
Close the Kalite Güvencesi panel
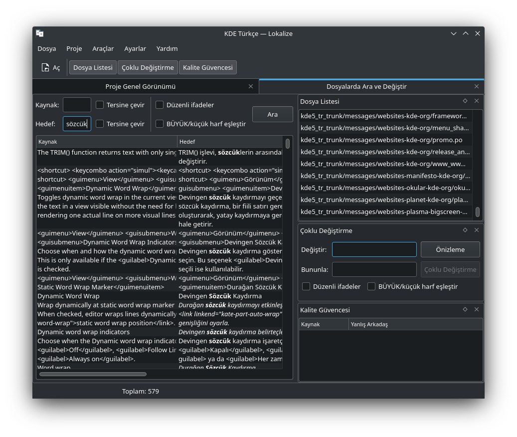pos(477,309)
